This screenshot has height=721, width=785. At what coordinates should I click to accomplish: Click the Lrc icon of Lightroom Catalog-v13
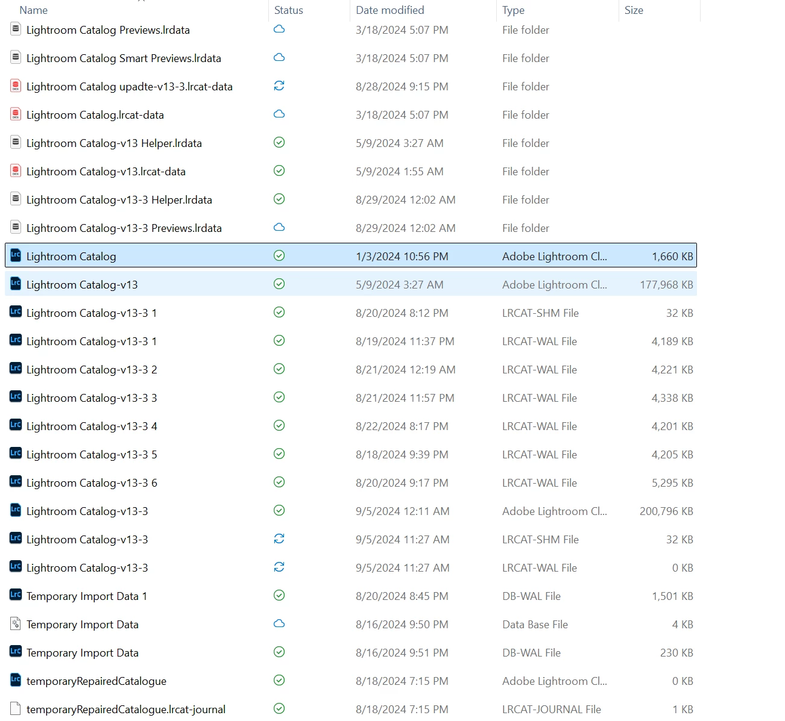16,284
